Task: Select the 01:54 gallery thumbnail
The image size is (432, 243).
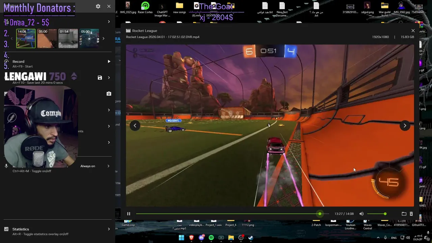Action: [x=68, y=38]
